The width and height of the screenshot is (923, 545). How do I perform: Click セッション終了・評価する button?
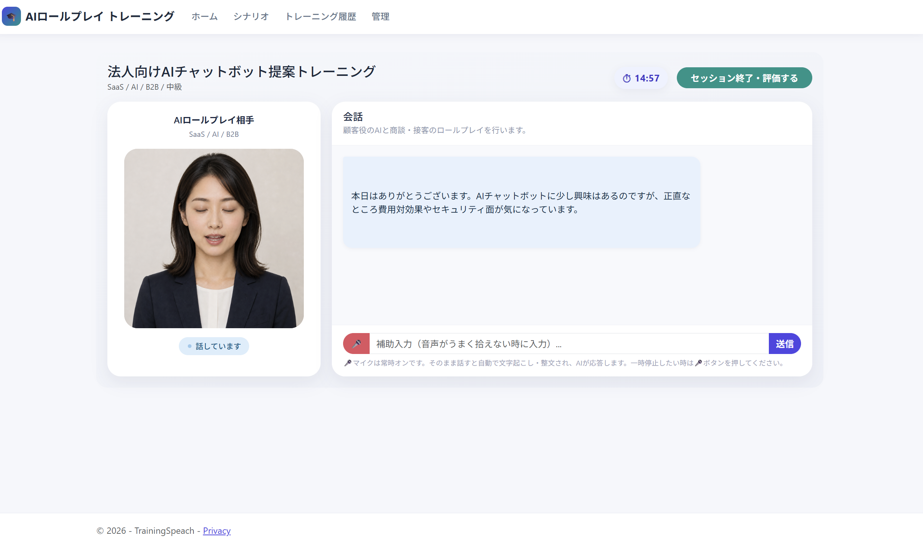tap(744, 78)
